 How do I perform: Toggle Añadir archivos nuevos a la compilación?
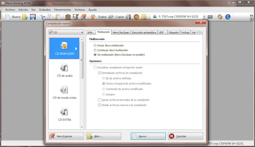click(99, 105)
